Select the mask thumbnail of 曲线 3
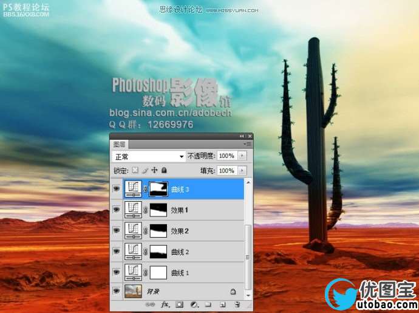 (158, 189)
